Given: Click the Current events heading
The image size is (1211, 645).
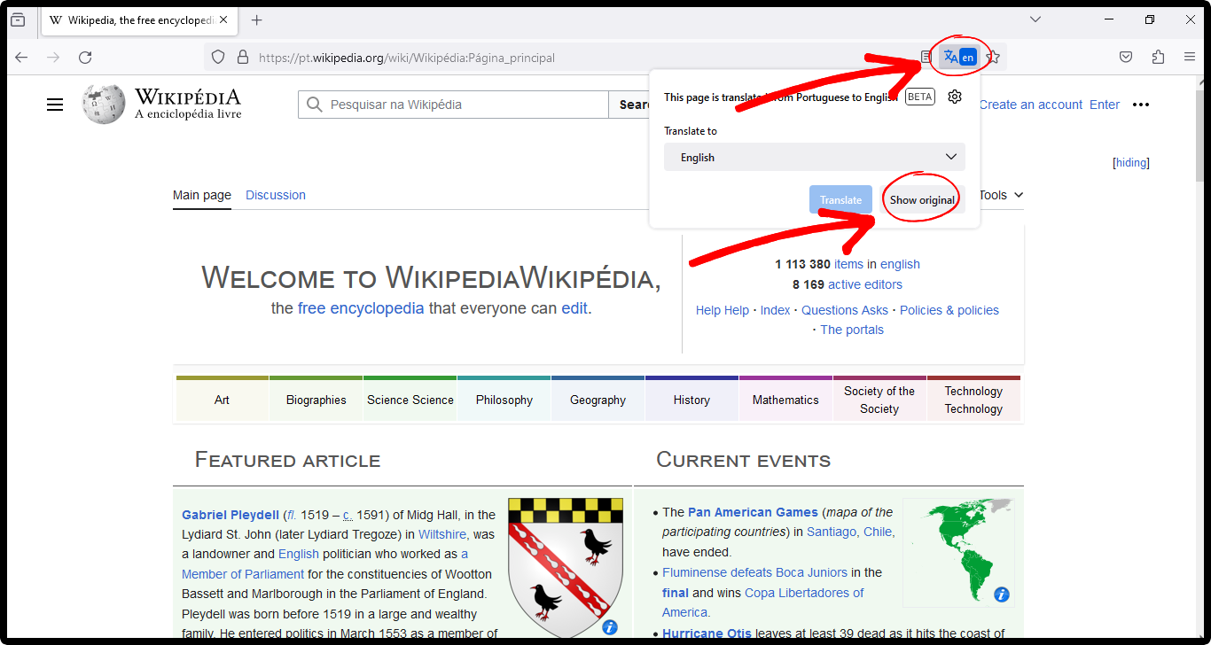Looking at the screenshot, I should [x=743, y=460].
